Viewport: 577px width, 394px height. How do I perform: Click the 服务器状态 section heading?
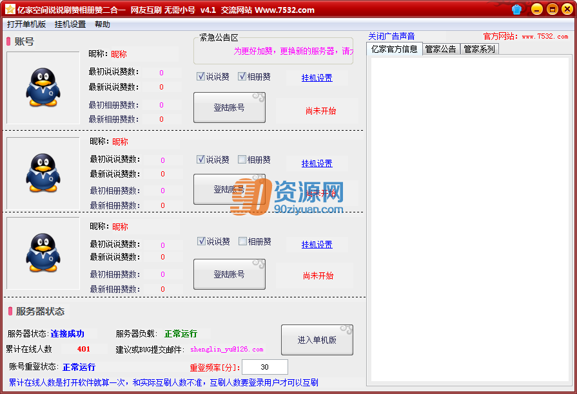coord(40,312)
